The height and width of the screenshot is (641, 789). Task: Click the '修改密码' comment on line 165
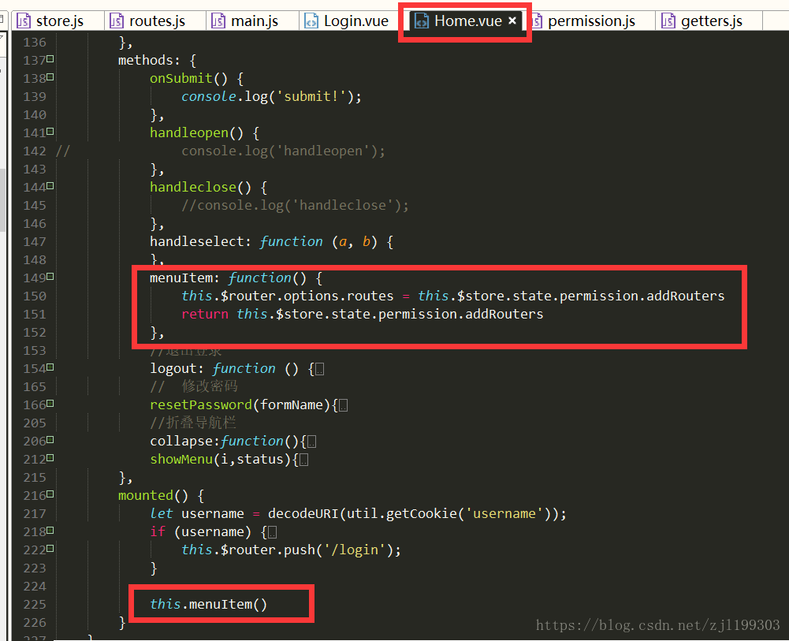point(210,386)
